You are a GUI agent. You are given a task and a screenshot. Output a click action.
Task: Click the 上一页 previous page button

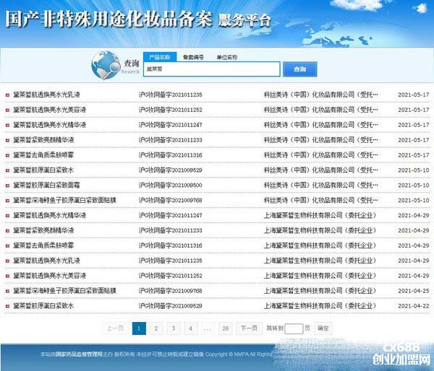coord(115,328)
